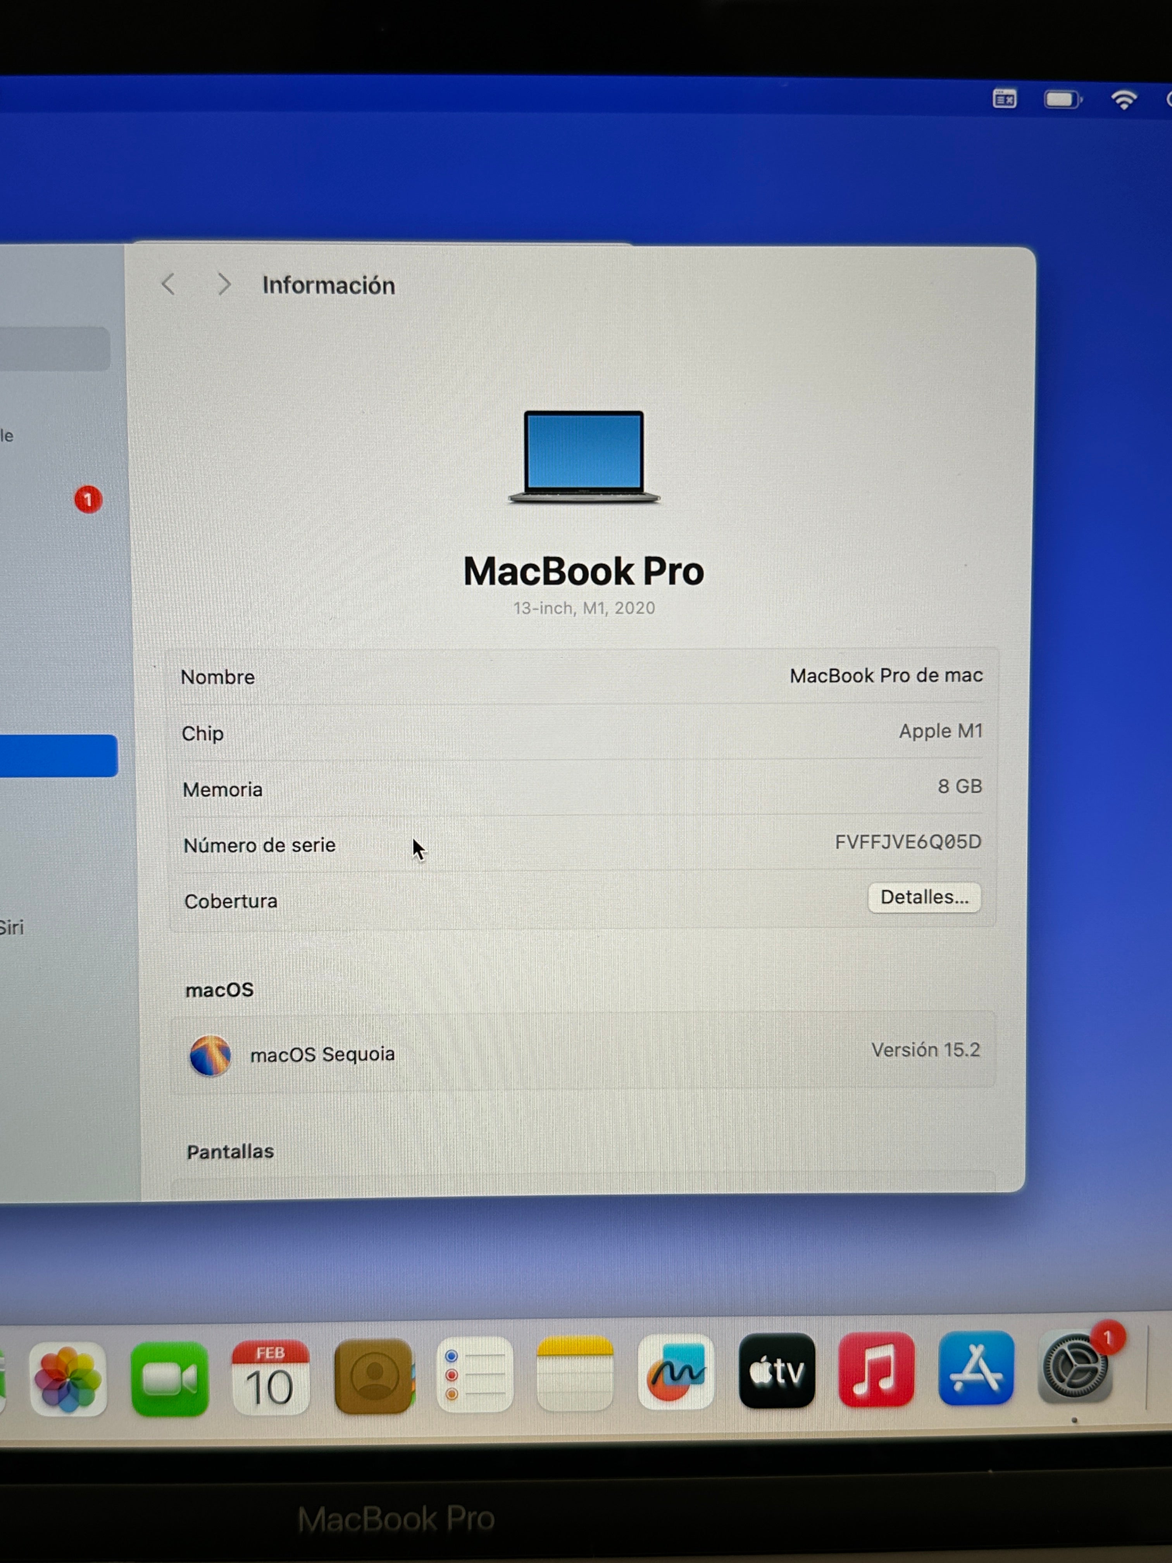
Task: Click the 'Número de serie' label
Action: point(259,845)
